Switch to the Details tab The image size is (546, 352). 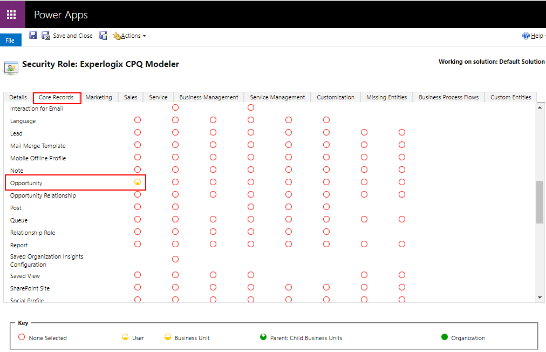pos(18,97)
